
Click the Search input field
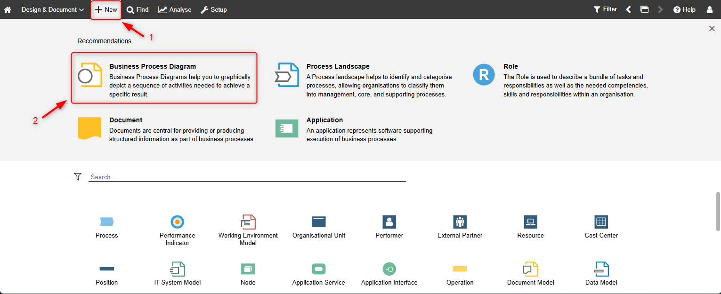(247, 177)
